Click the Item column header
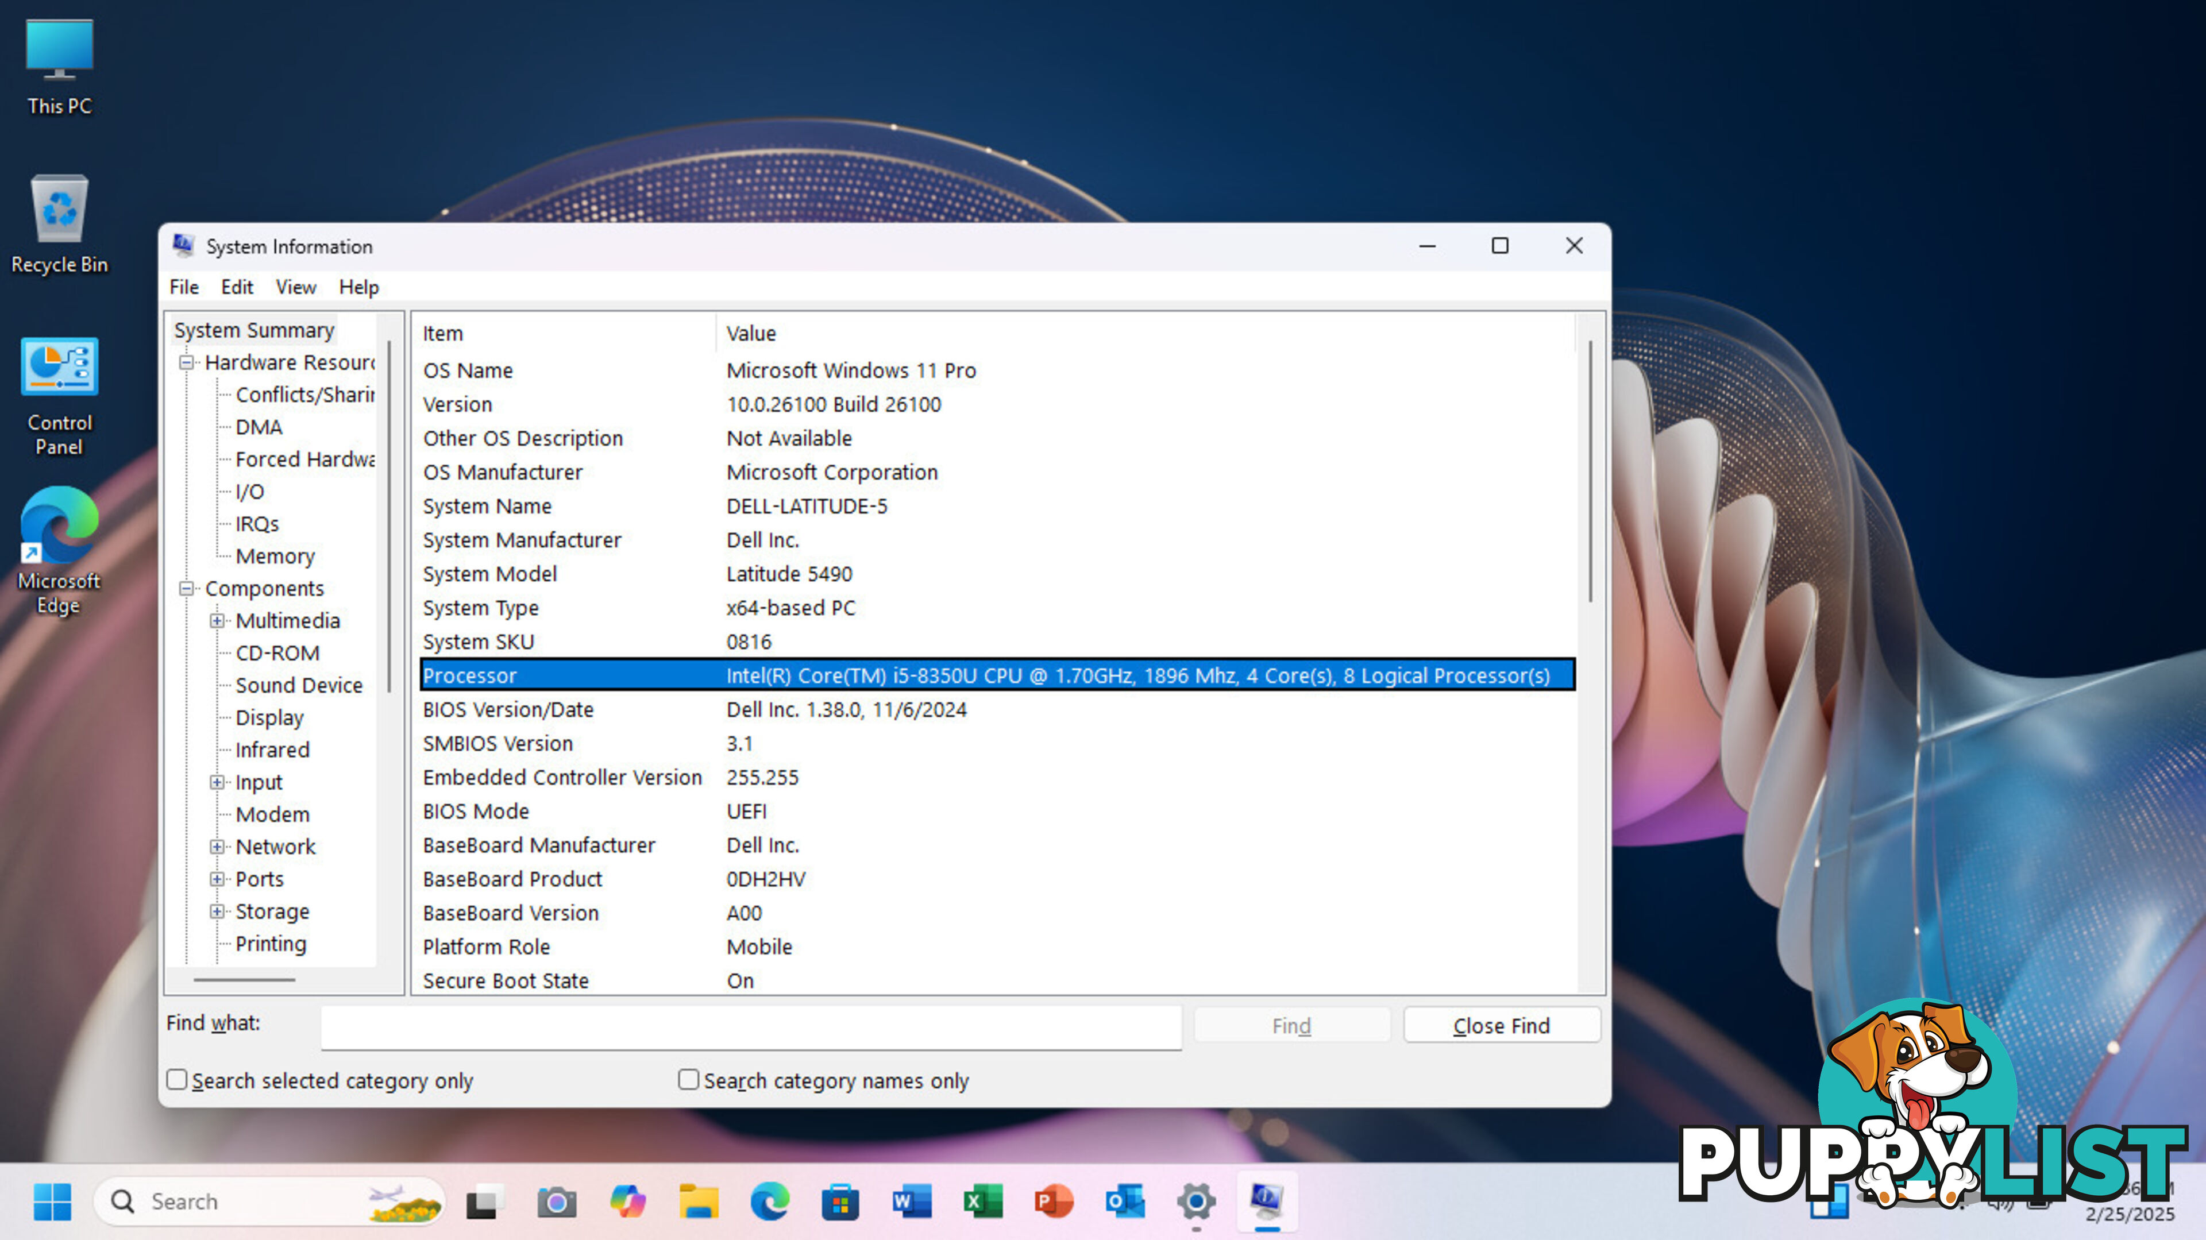 click(565, 333)
